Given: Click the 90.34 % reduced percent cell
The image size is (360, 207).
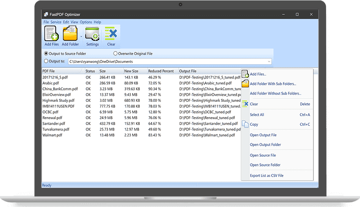Looking at the screenshot, I should [155, 89].
